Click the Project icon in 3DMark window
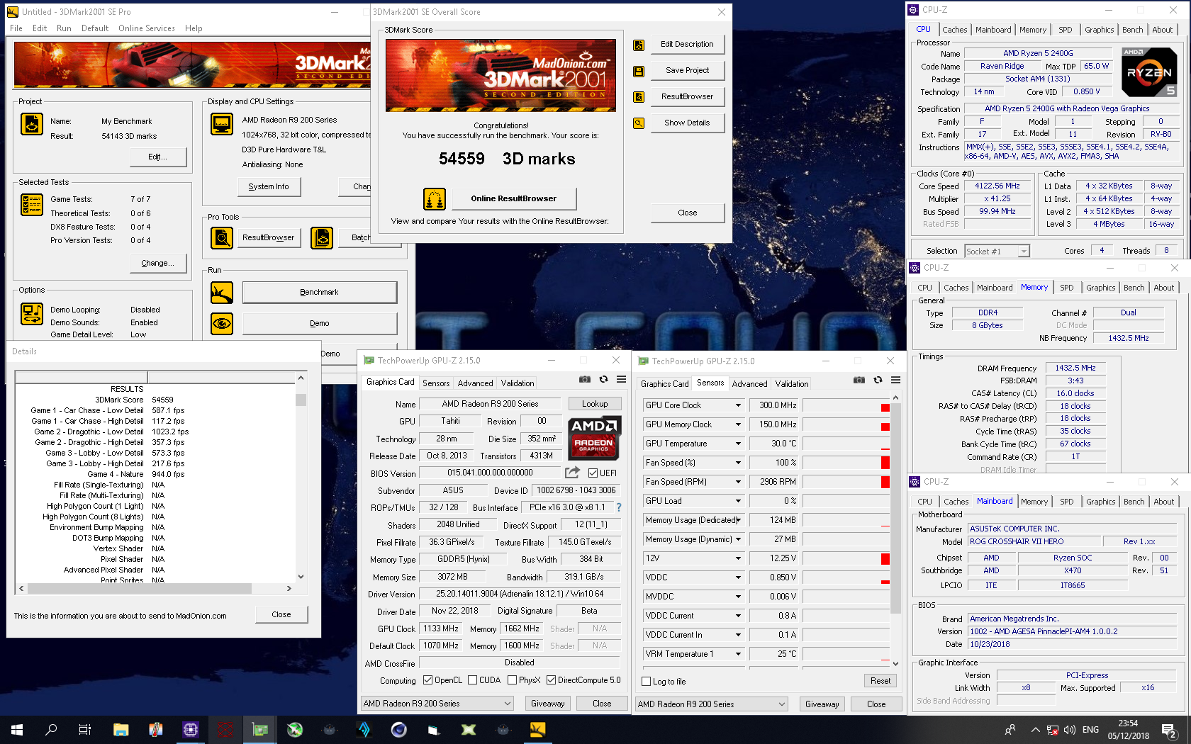The image size is (1191, 744). coord(32,124)
